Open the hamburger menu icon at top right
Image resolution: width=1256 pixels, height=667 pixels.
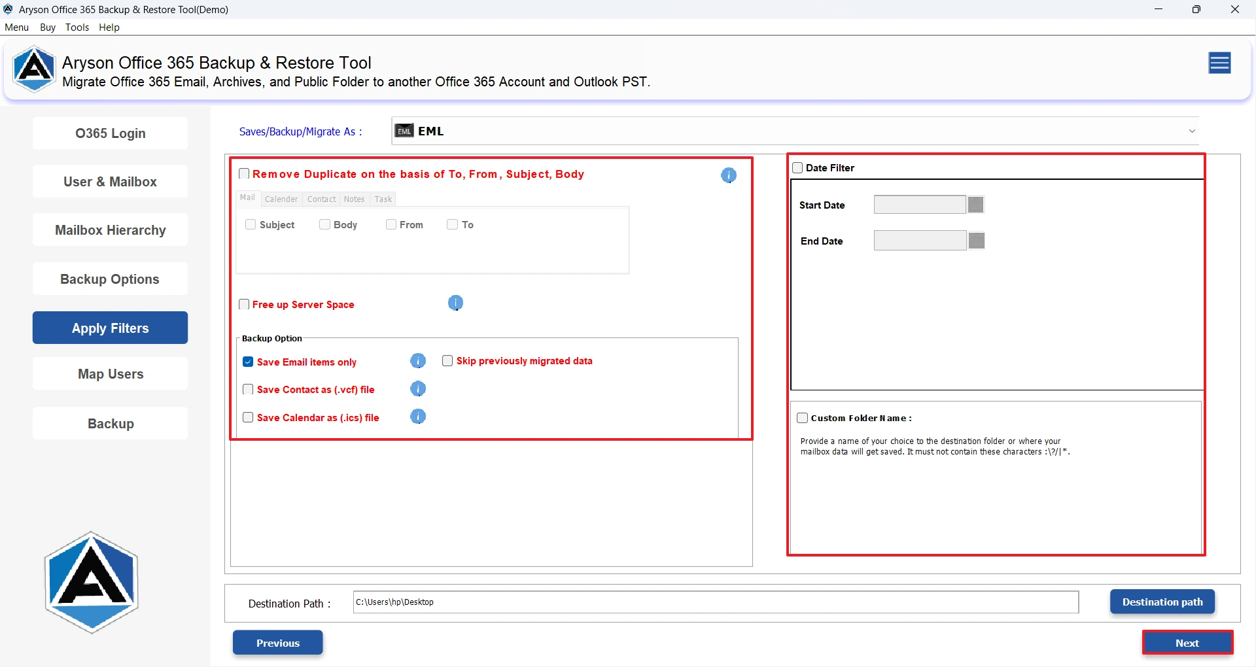point(1219,63)
